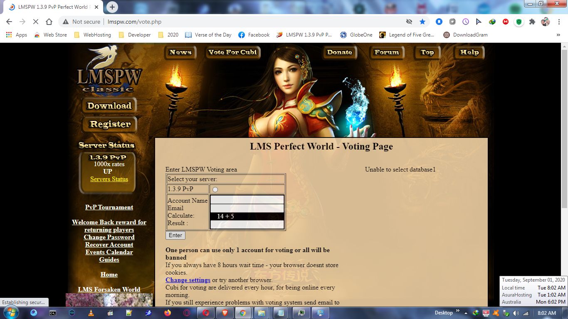Stop loading the page
The height and width of the screenshot is (319, 568).
coord(36,22)
